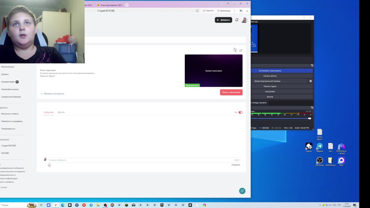Click Остановить трансляцию in OBS

pos(282,70)
